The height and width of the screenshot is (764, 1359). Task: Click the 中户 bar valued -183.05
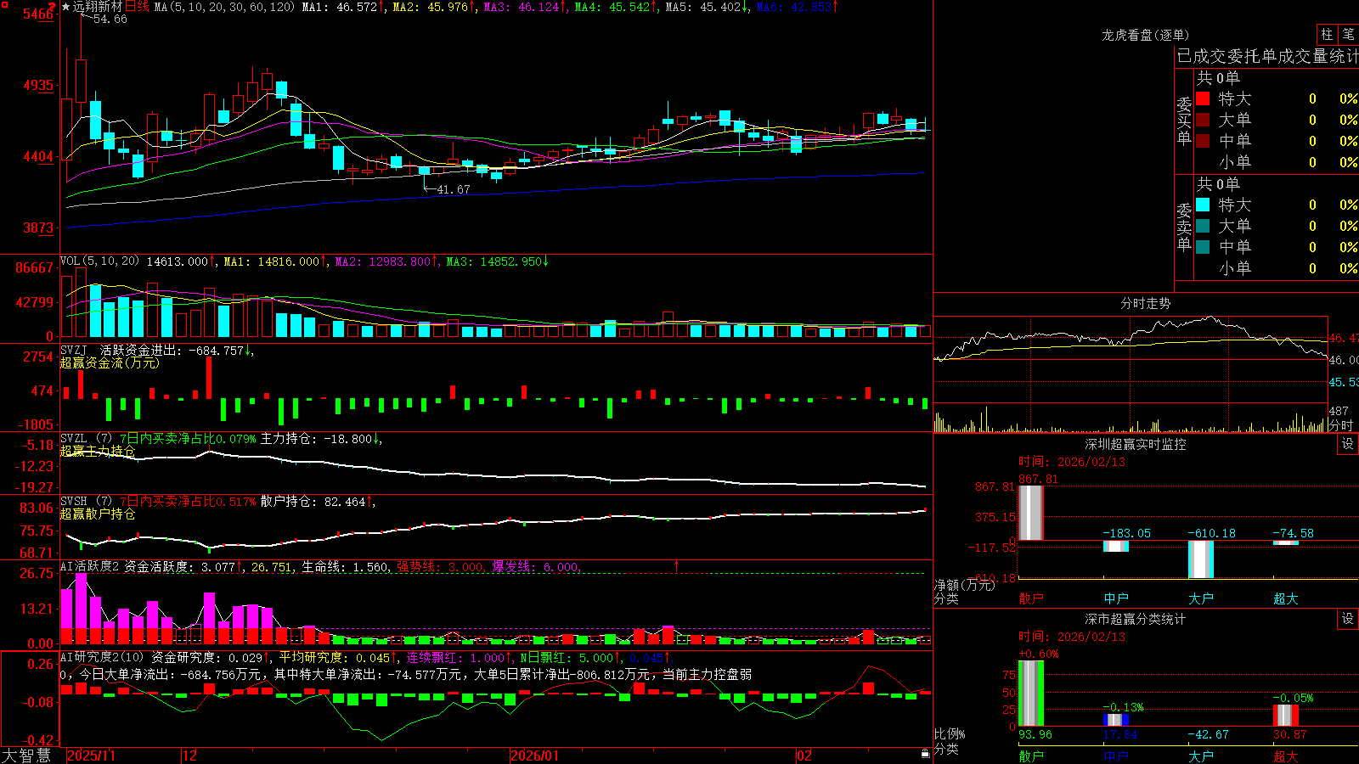pyautogui.click(x=1116, y=547)
